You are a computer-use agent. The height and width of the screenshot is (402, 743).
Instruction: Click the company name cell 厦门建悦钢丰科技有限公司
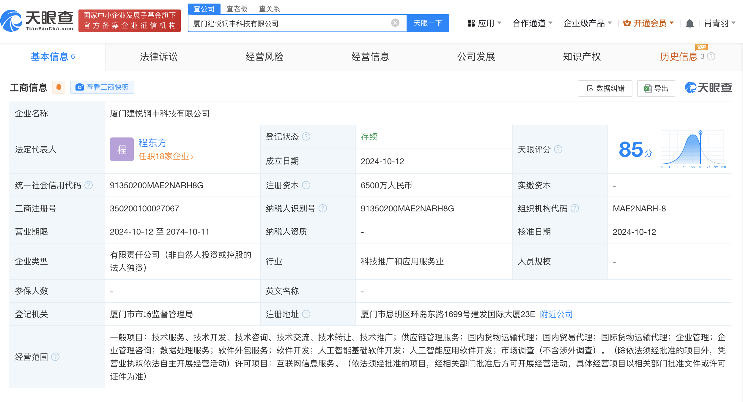pyautogui.click(x=160, y=113)
